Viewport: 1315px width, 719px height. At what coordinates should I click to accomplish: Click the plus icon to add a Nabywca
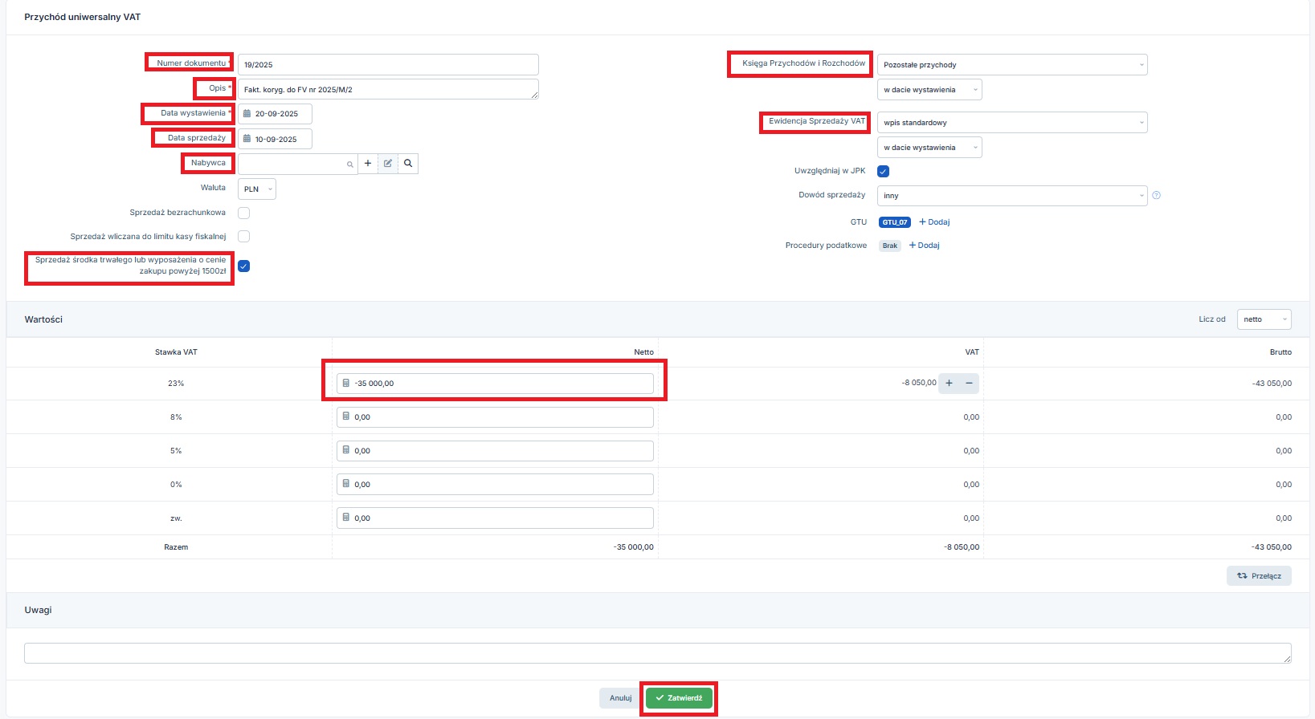coord(368,164)
